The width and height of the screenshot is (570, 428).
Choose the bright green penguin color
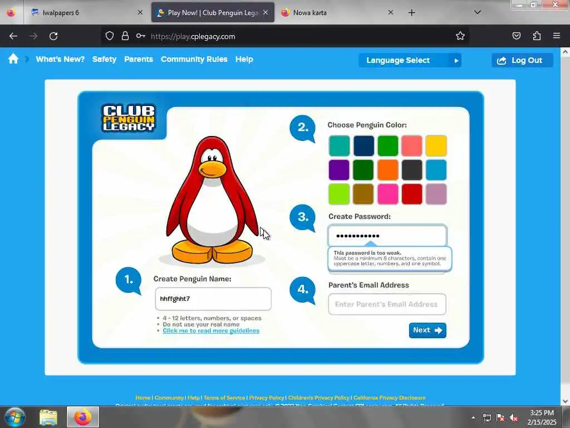pos(388,145)
